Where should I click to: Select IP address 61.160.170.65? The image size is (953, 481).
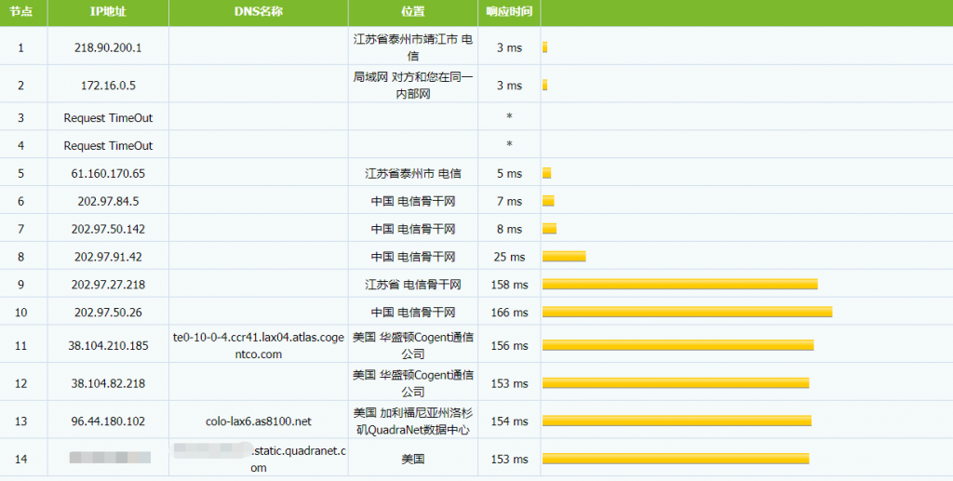click(108, 174)
